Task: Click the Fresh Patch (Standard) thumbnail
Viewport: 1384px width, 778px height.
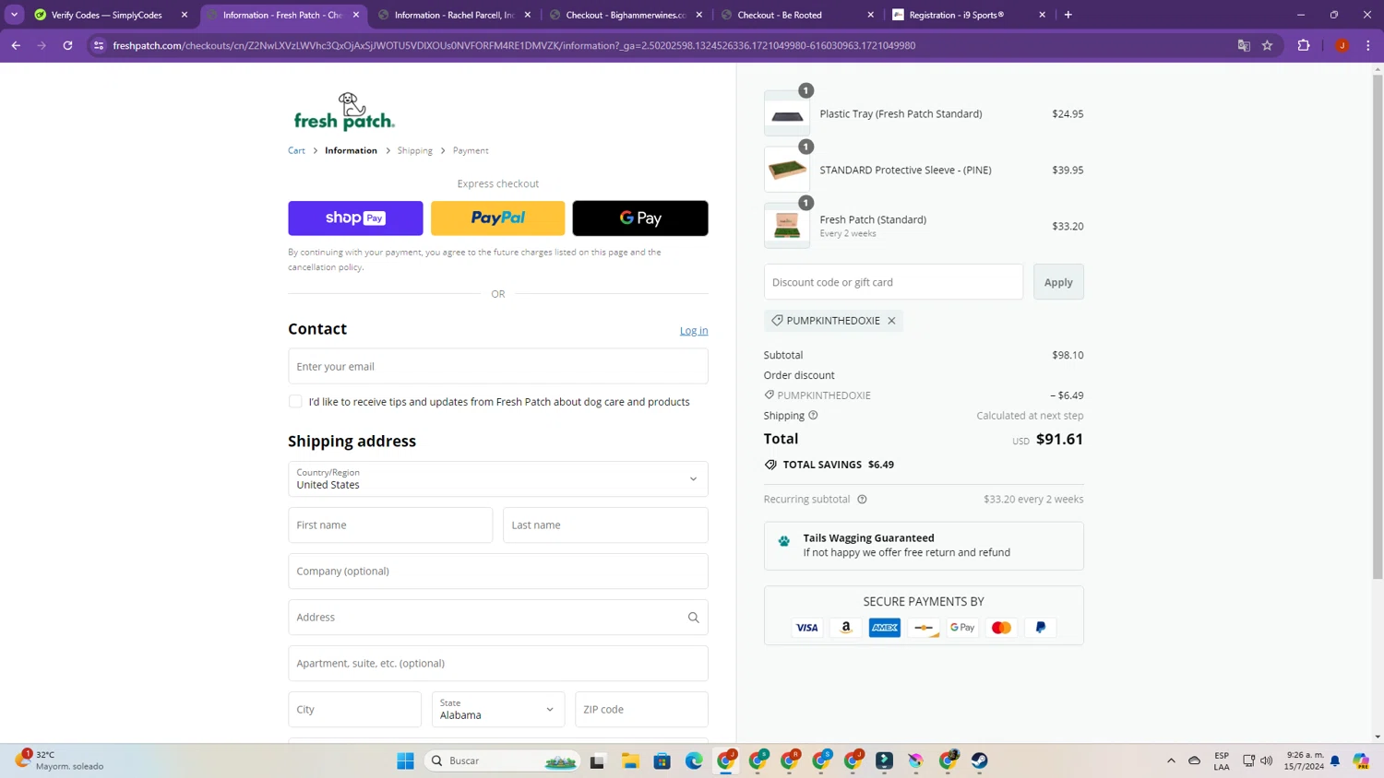Action: click(787, 226)
